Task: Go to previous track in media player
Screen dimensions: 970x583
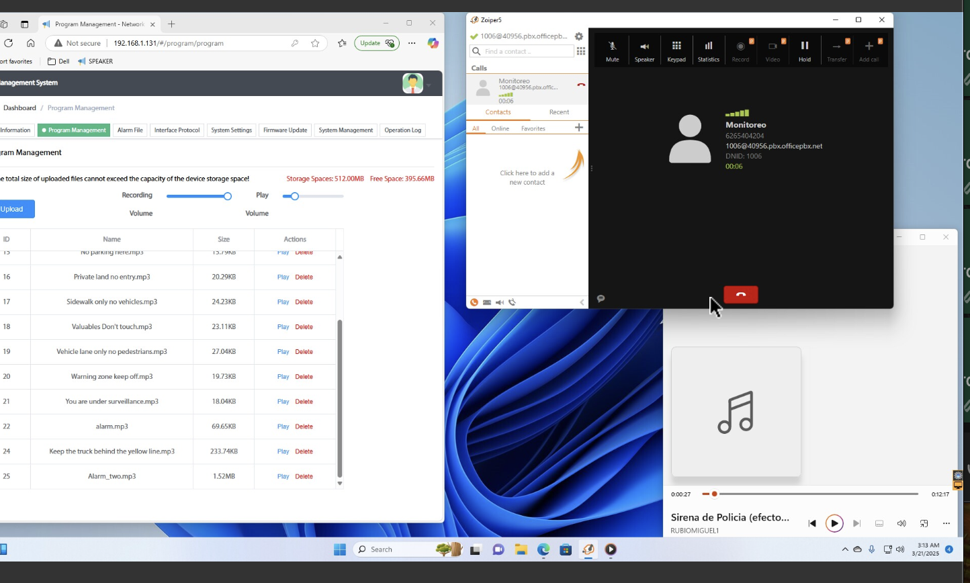Action: 812,523
